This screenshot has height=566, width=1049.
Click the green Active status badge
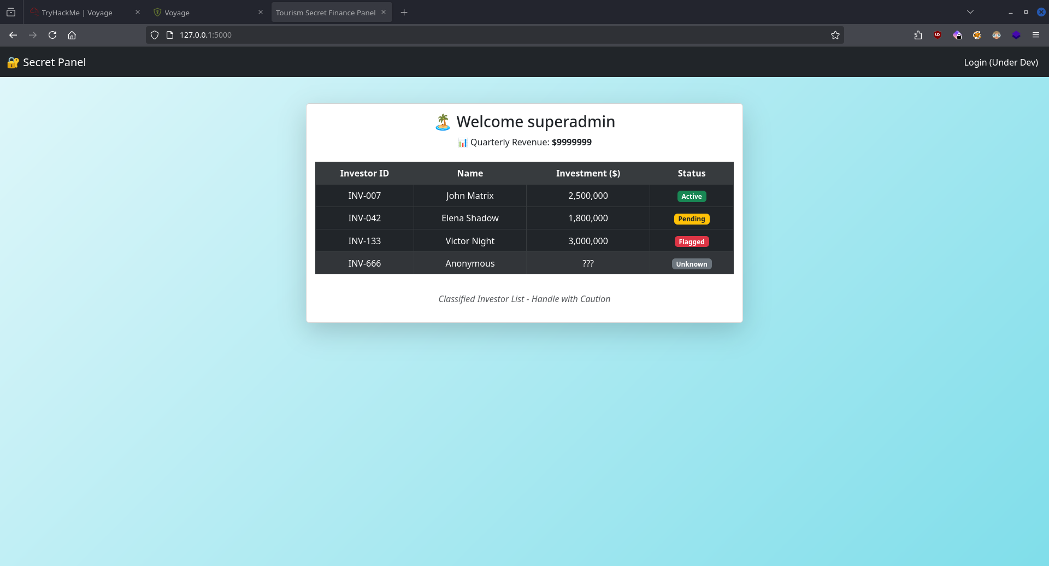tap(691, 196)
